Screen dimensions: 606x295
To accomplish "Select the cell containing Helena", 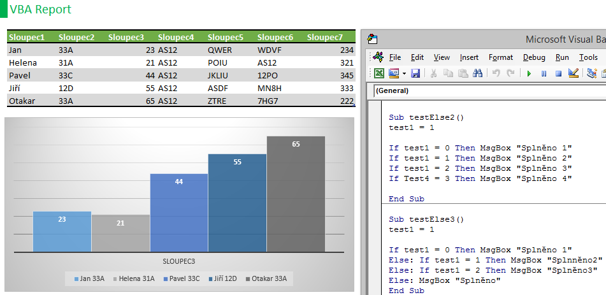I will (x=32, y=62).
